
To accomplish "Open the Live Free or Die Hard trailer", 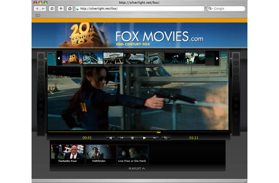I will (x=133, y=154).
